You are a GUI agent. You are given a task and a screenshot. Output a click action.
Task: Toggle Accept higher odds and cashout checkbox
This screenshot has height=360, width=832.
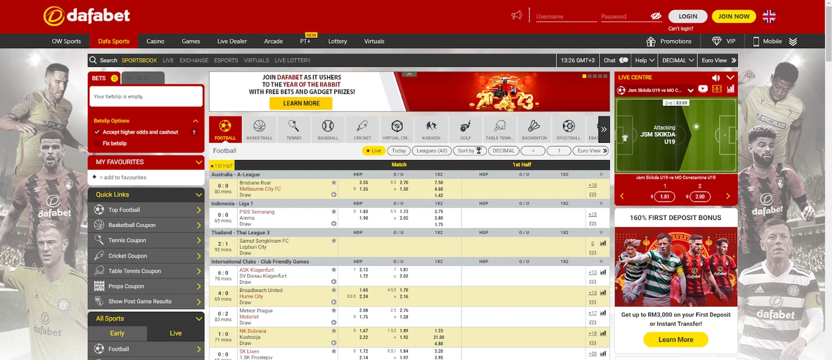click(x=97, y=132)
